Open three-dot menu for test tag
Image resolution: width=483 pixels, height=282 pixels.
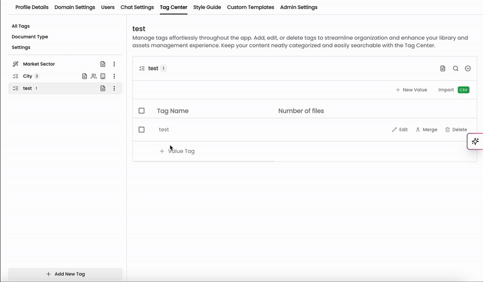[114, 88]
